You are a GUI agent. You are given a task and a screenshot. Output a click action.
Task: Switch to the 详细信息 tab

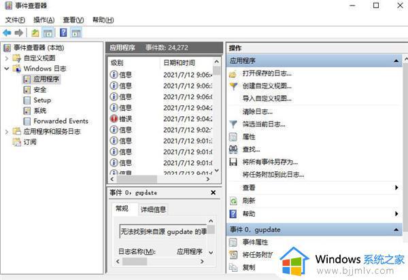153,209
